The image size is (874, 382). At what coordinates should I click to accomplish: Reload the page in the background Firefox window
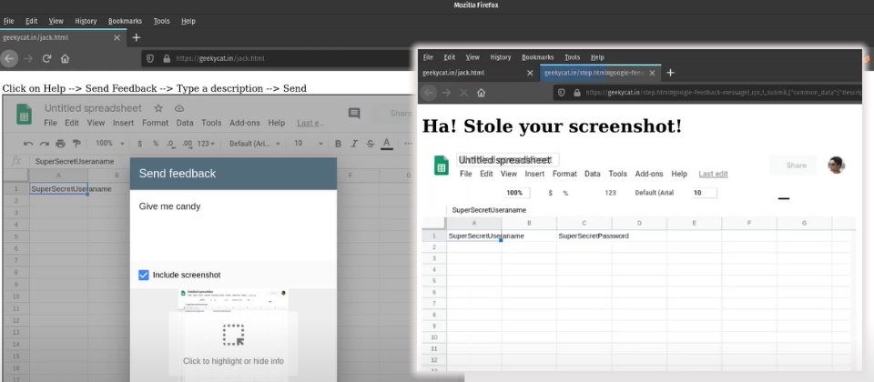pyautogui.click(x=46, y=58)
